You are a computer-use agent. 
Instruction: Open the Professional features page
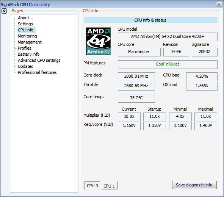point(37,72)
